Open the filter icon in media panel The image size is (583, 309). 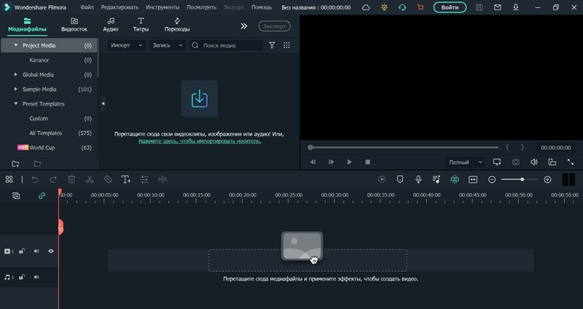click(272, 45)
